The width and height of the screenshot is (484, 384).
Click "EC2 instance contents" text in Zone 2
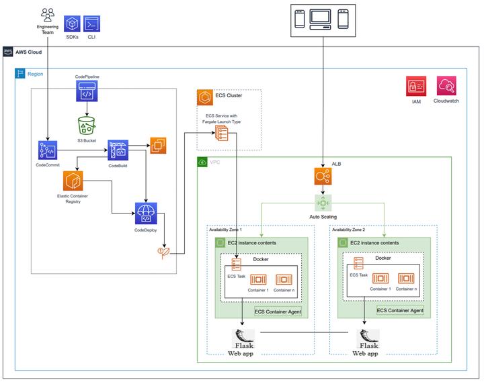pos(374,243)
